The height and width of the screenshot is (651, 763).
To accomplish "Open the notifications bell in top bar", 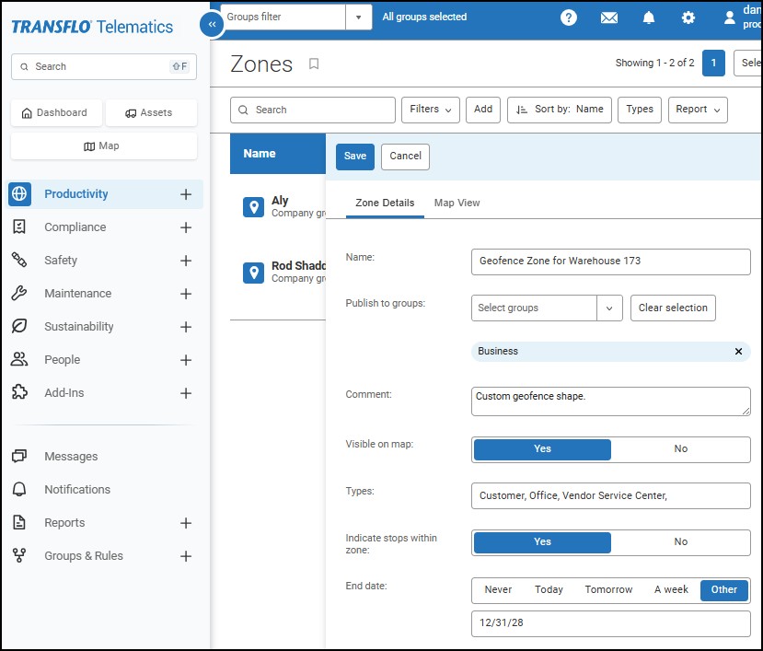I will pyautogui.click(x=649, y=17).
